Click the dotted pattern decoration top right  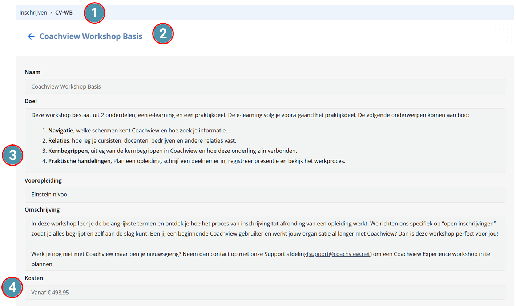[504, 33]
